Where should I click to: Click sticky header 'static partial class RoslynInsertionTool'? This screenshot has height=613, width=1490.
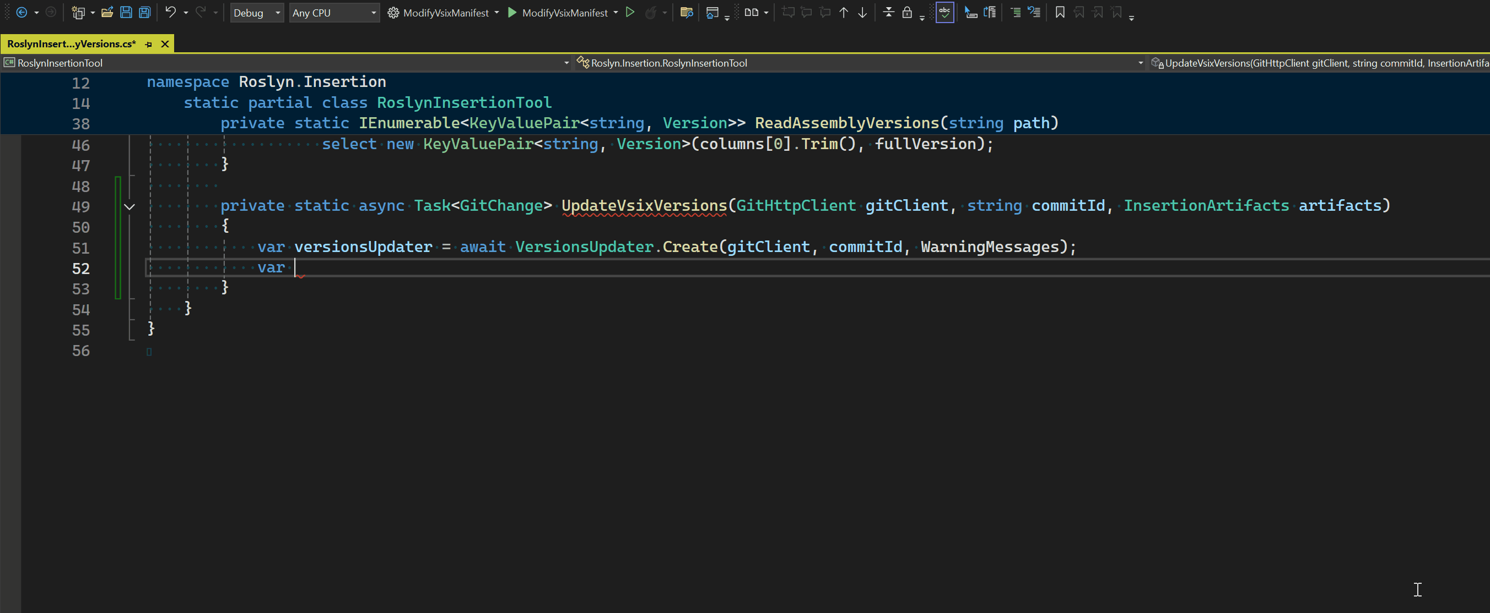[368, 103]
